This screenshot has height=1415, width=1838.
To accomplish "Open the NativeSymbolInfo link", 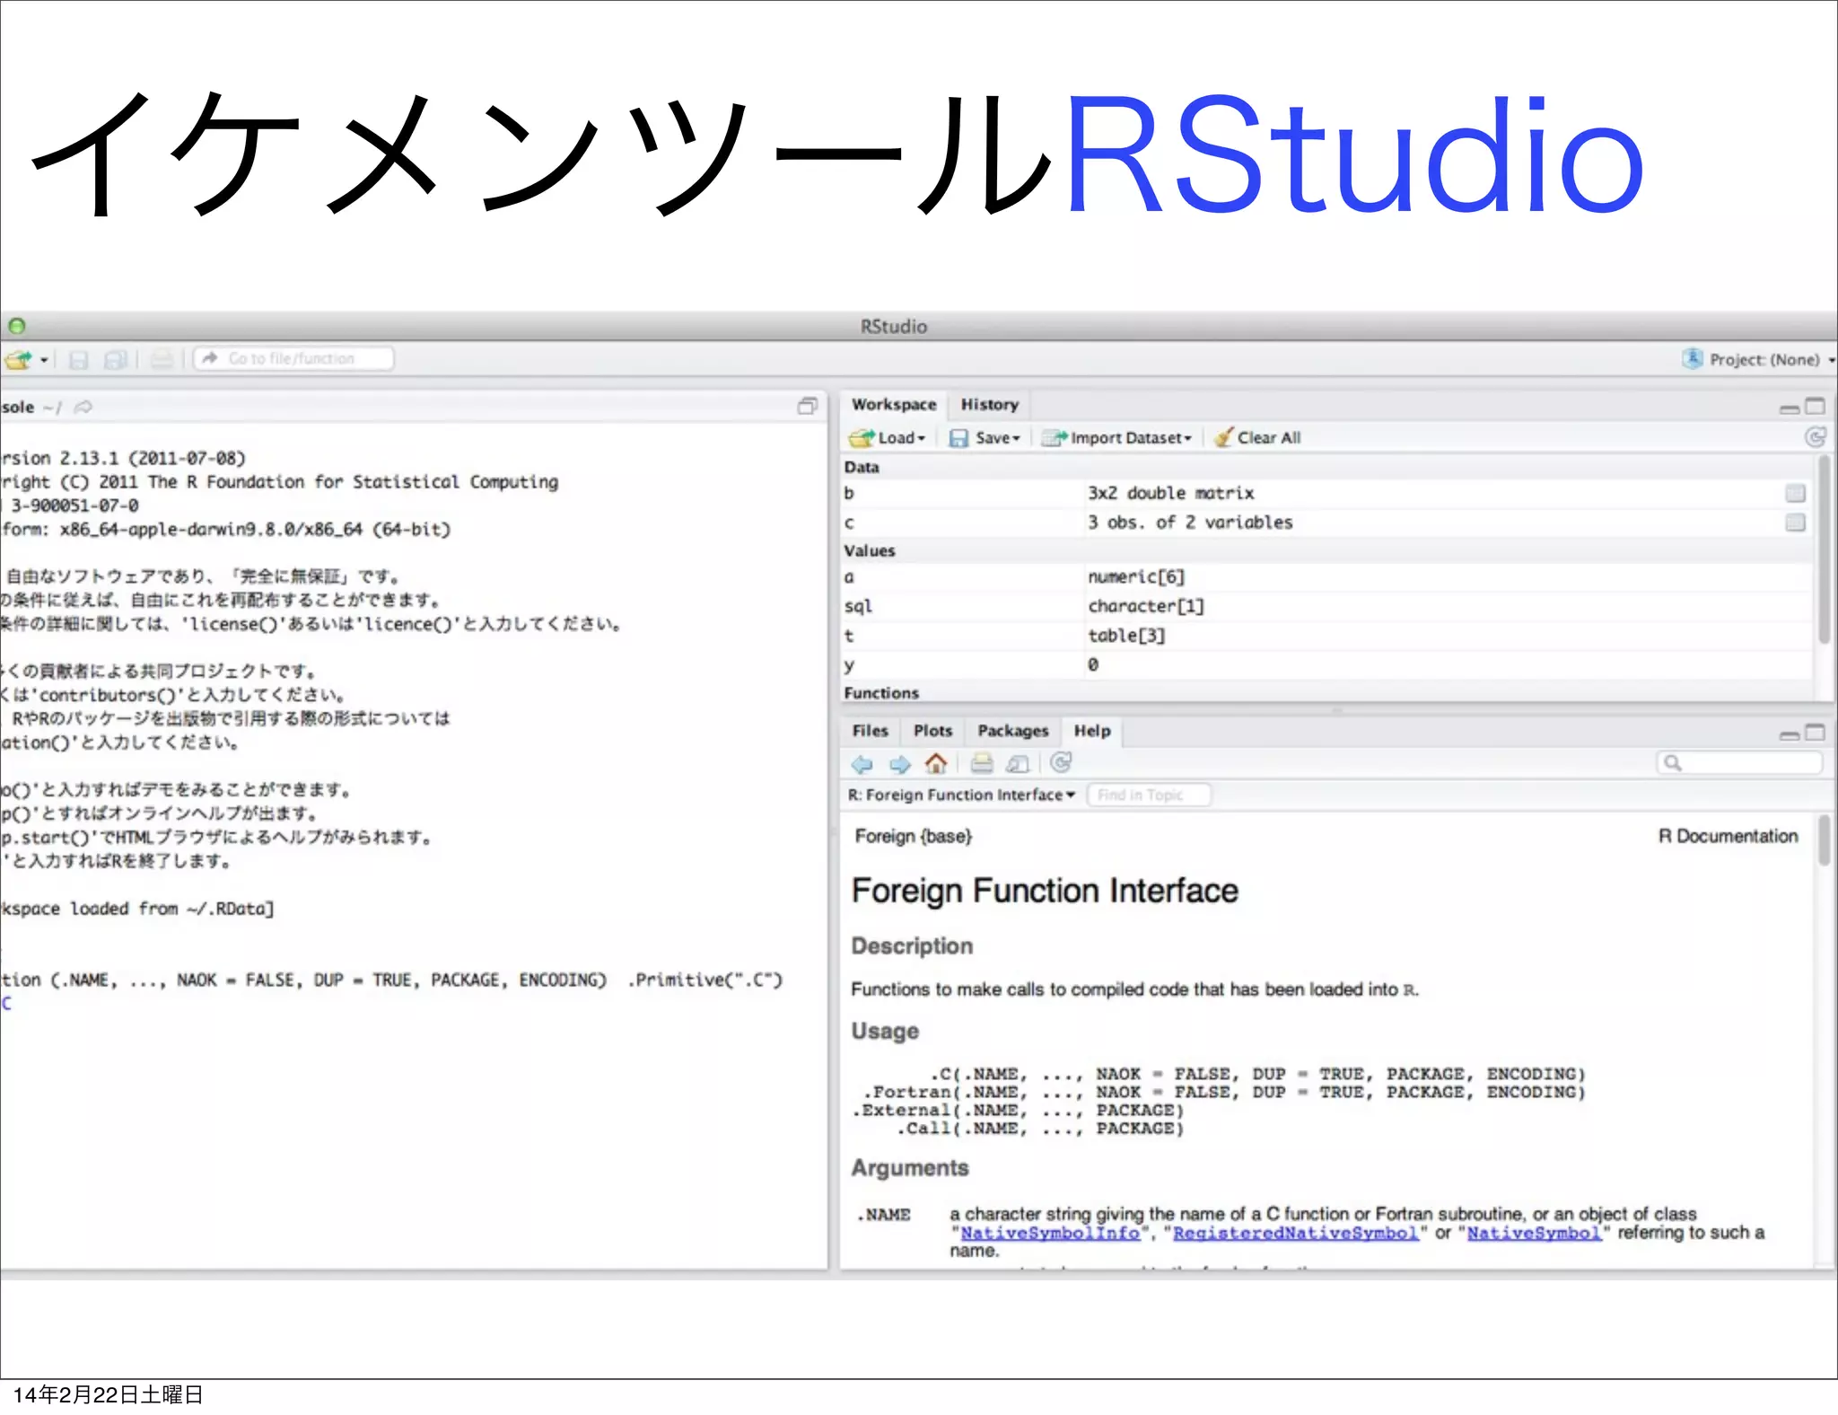I will pos(1050,1234).
